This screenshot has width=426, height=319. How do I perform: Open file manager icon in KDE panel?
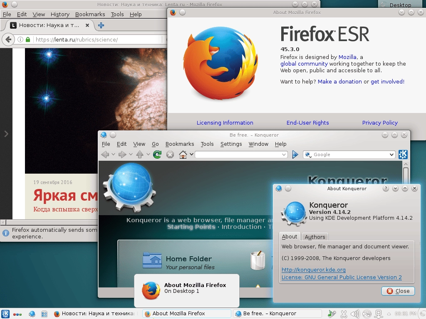coord(44,314)
